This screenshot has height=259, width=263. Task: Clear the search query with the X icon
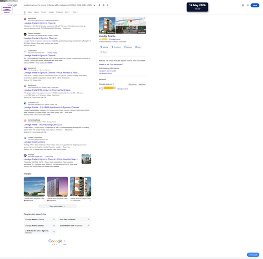click(94, 5)
